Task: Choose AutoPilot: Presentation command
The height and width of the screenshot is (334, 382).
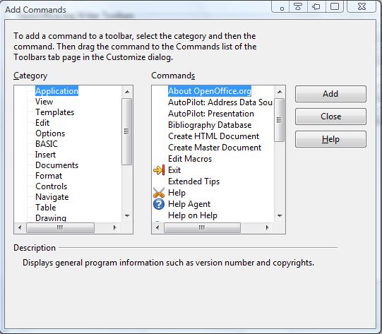Action: point(211,114)
